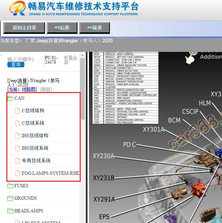Click the PD C label on diagram

coord(129,145)
